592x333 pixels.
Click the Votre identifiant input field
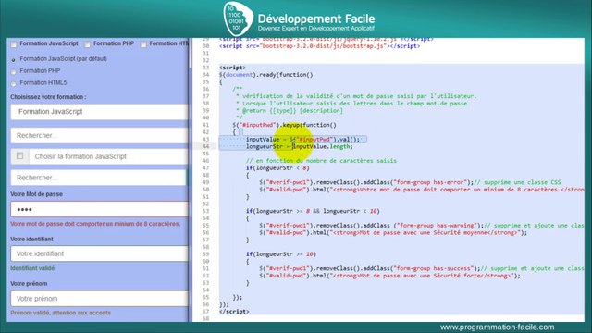pos(99,253)
